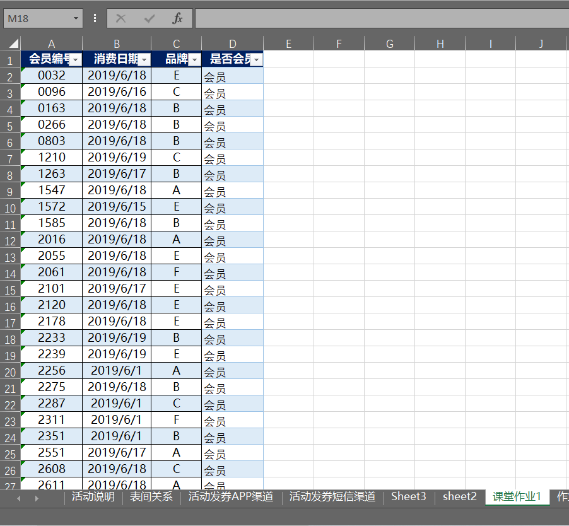Switch to the 活动说明 sheet tab
The height and width of the screenshot is (526, 569).
(93, 496)
